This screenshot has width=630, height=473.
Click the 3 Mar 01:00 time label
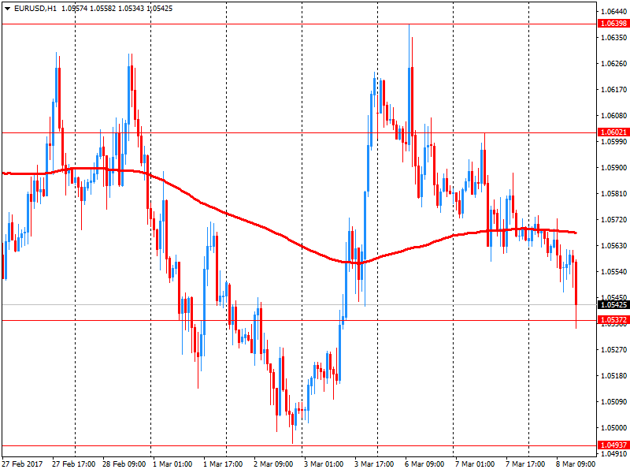[324, 464]
